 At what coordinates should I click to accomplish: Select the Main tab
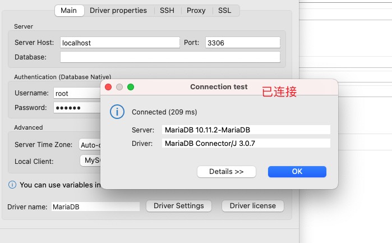(68, 10)
